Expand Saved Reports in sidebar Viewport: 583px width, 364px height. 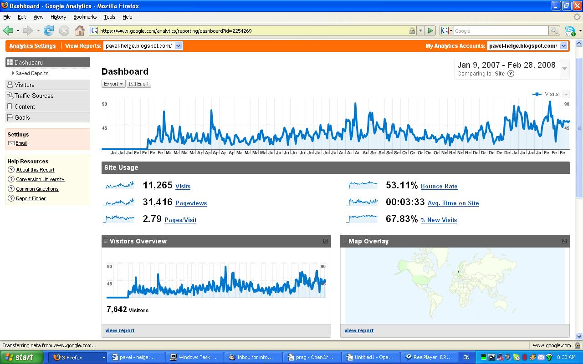(x=13, y=73)
